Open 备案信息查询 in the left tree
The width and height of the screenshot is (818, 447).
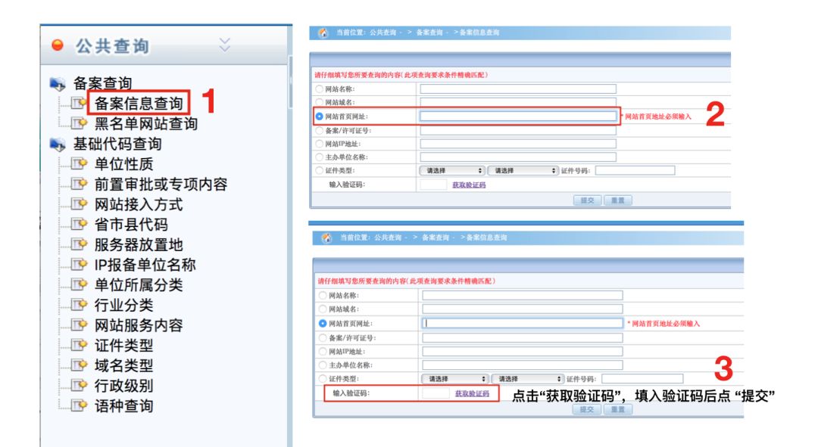(x=139, y=103)
